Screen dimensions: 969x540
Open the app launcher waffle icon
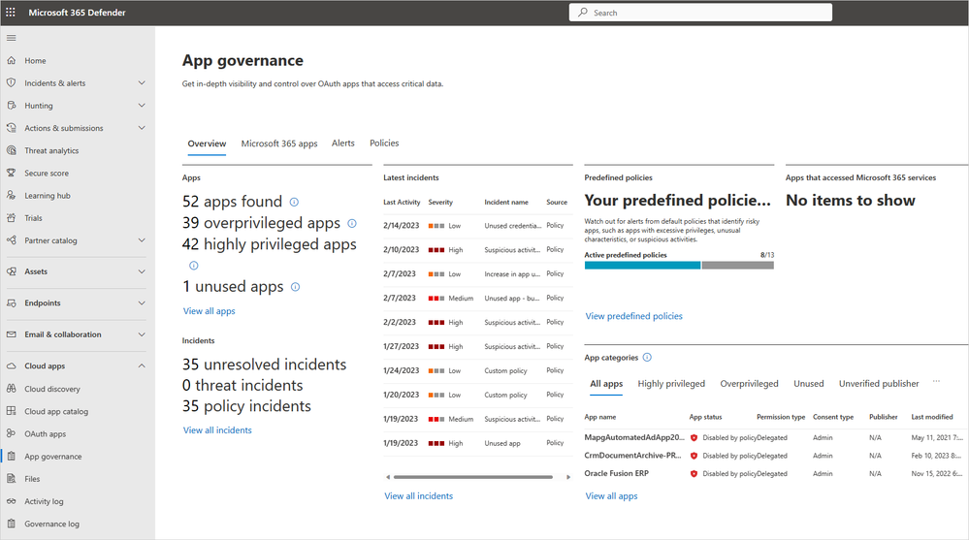pyautogui.click(x=11, y=13)
